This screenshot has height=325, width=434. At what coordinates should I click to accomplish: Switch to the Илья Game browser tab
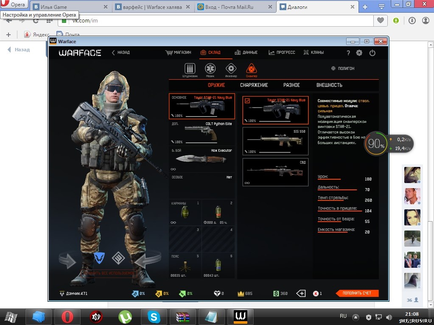tap(70, 7)
